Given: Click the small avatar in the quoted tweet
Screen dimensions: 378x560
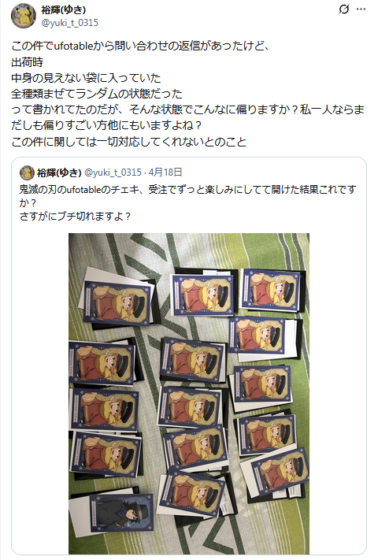Looking at the screenshot, I should [27, 172].
